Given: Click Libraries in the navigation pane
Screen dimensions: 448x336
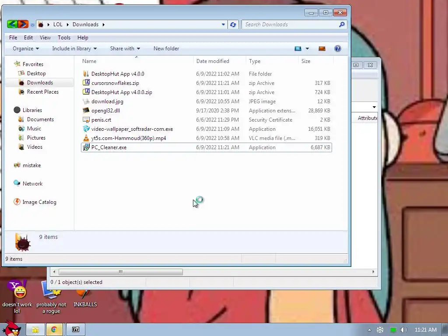Looking at the screenshot, I should (32, 110).
